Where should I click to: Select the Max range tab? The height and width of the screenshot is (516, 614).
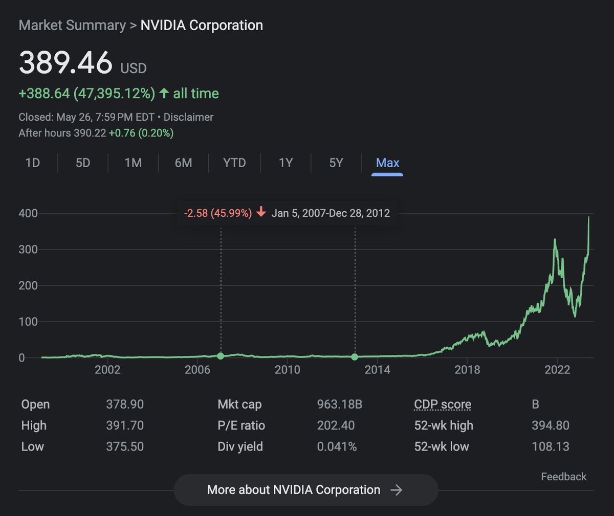click(387, 163)
